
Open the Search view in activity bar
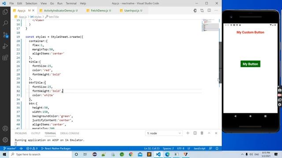[5, 23]
